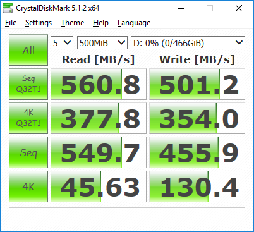
Task: Open the D: drive selection dropdown
Action: (188, 43)
